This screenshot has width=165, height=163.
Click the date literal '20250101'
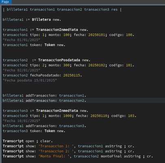pos(97,35)
